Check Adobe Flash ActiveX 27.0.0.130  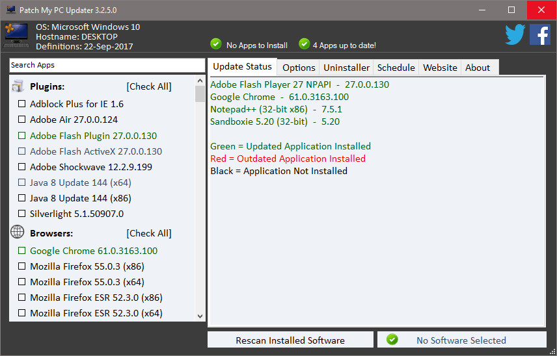21,151
